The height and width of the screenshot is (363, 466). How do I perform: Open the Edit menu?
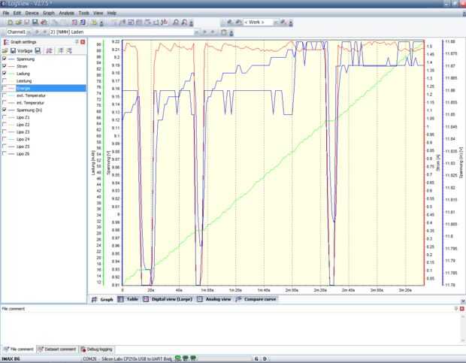coord(17,13)
